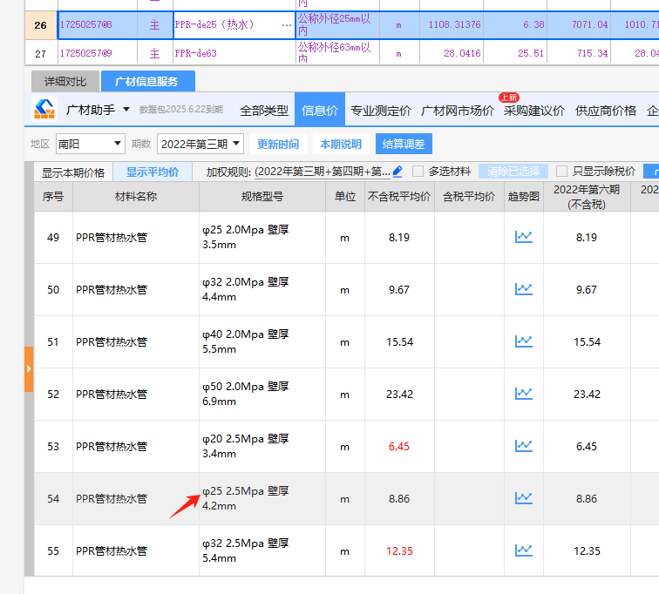Click 数据包2025.6.22到期 label
Screen dimensions: 659x594
click(x=180, y=110)
